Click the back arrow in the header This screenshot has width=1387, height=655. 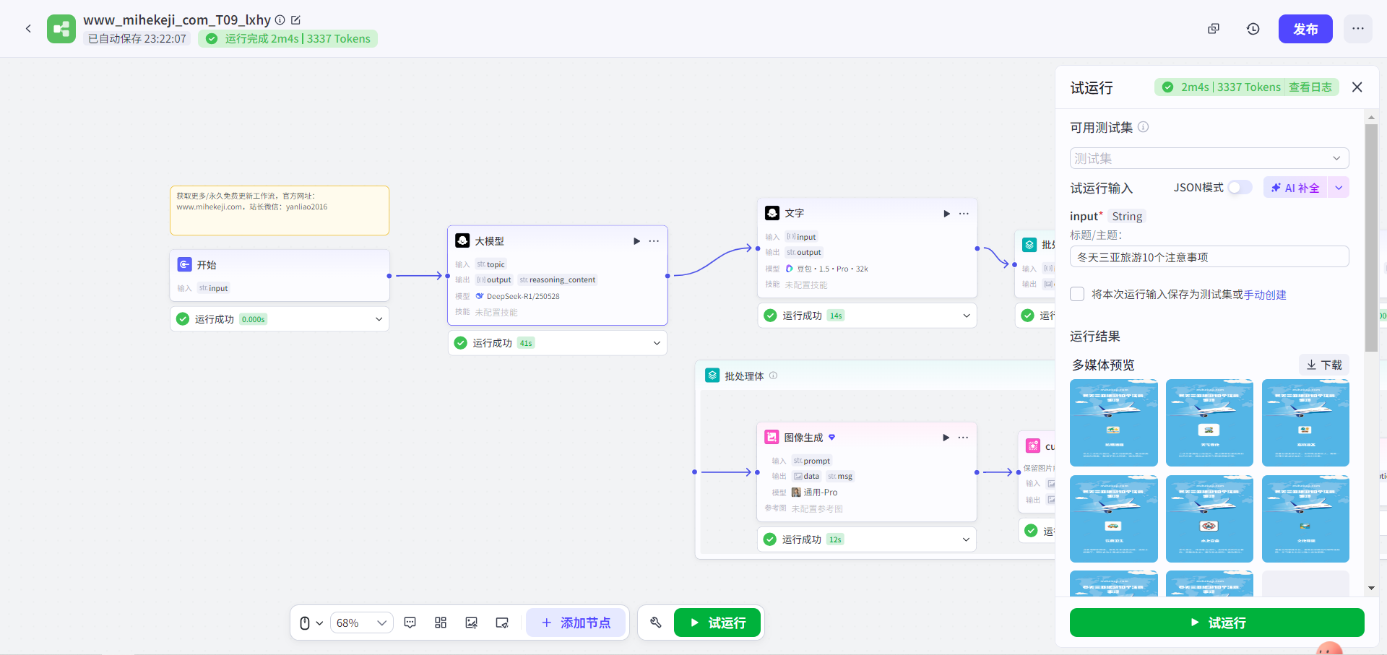click(28, 29)
